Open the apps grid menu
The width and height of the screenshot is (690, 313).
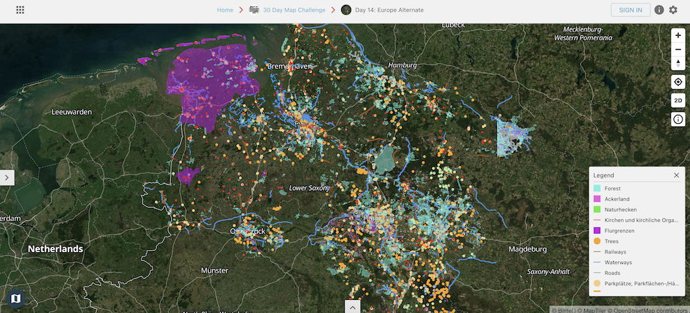(x=20, y=10)
